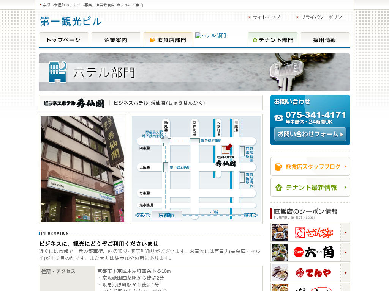
Task: Click the 京都市下京区木屋町四条下る10m address text
Action: pyautogui.click(x=134, y=271)
